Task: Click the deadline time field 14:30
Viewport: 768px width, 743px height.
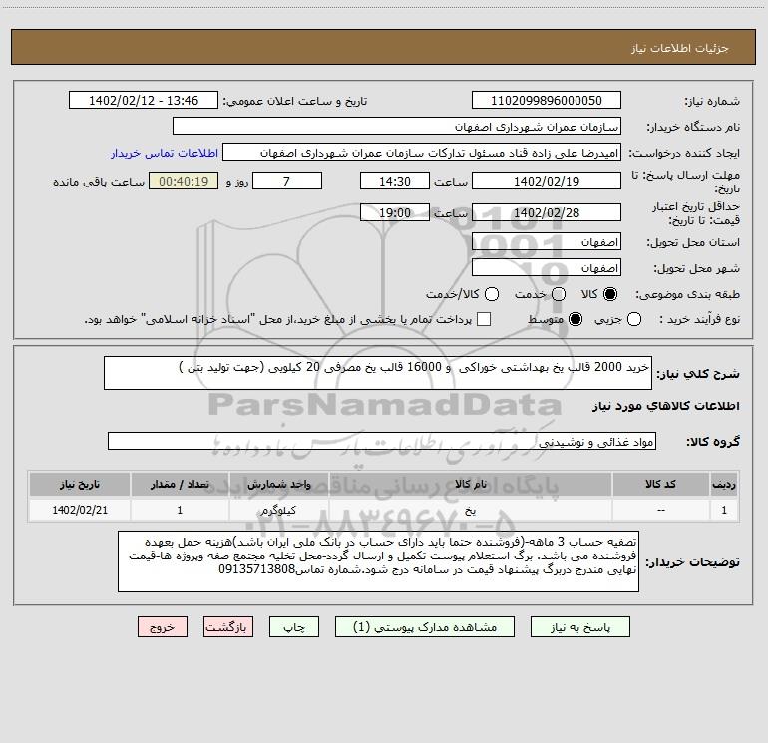Action: [395, 181]
